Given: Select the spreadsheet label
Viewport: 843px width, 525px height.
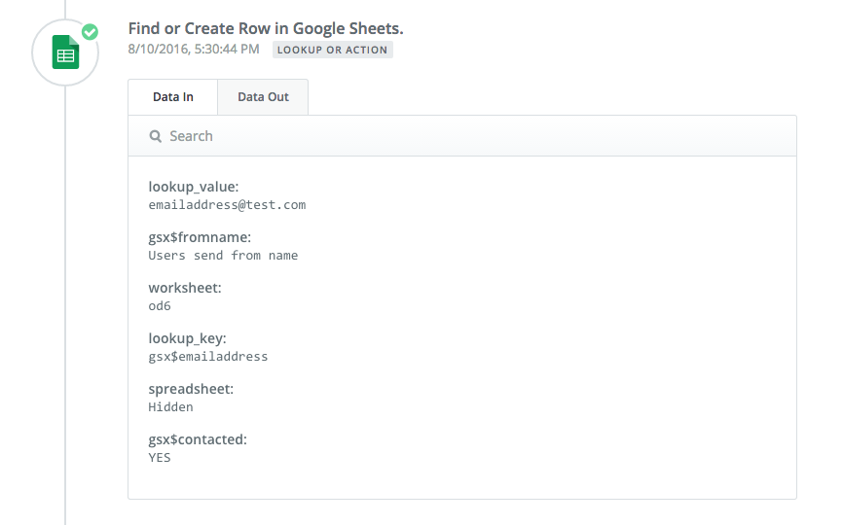Looking at the screenshot, I should coord(191,389).
